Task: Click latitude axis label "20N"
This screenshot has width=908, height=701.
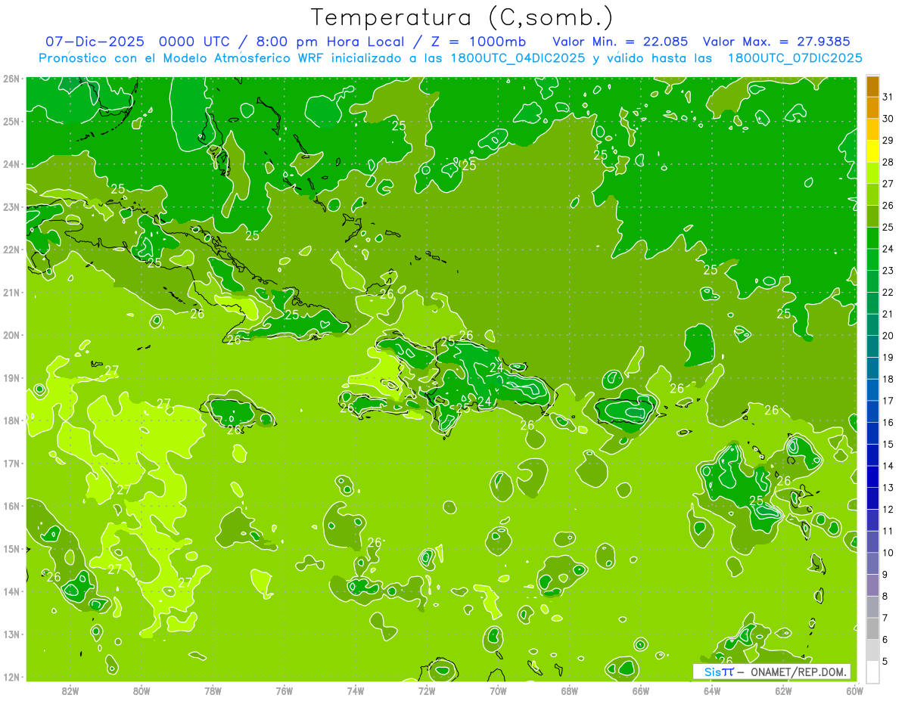Action: pyautogui.click(x=11, y=335)
